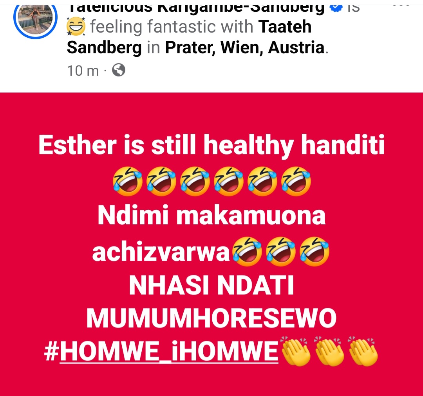Open the tagged name Taateh
423x396 pixels.
[285, 27]
